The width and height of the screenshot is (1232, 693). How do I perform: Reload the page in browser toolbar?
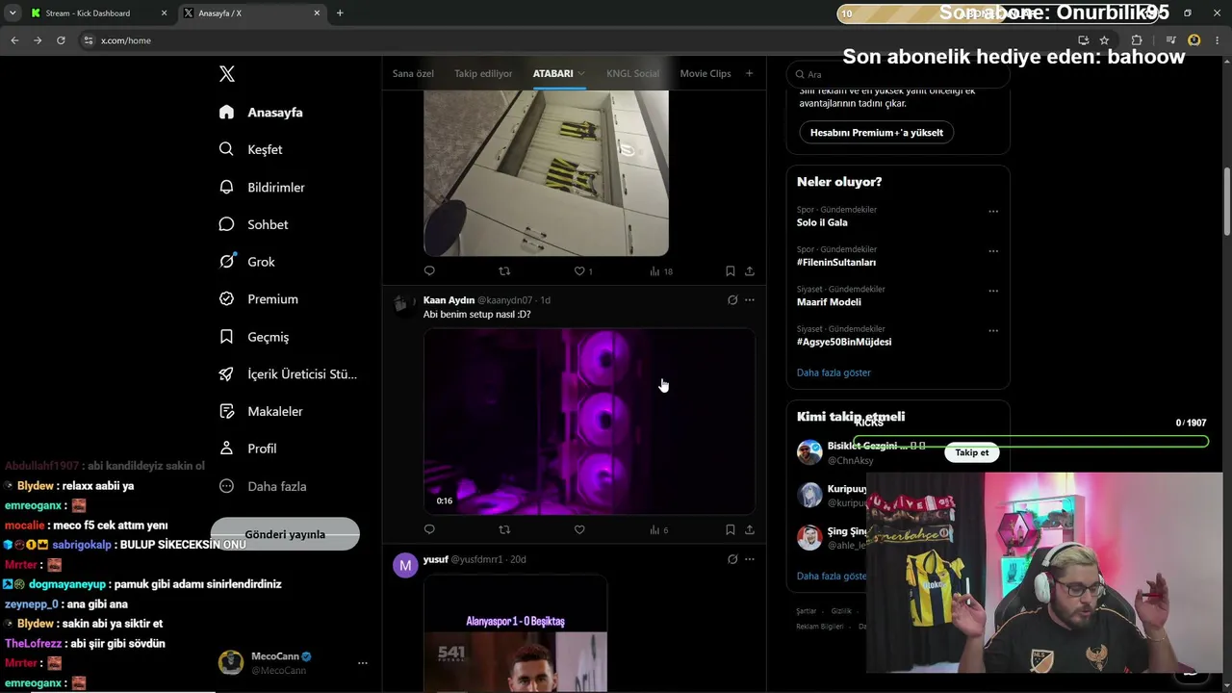(x=61, y=40)
